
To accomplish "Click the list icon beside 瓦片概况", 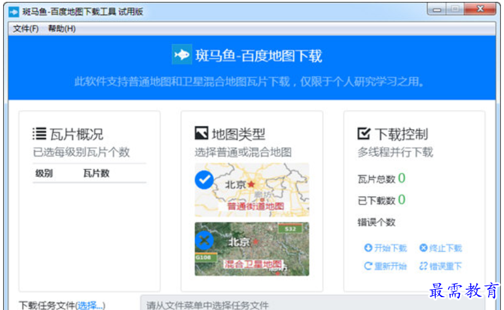I will pos(39,134).
